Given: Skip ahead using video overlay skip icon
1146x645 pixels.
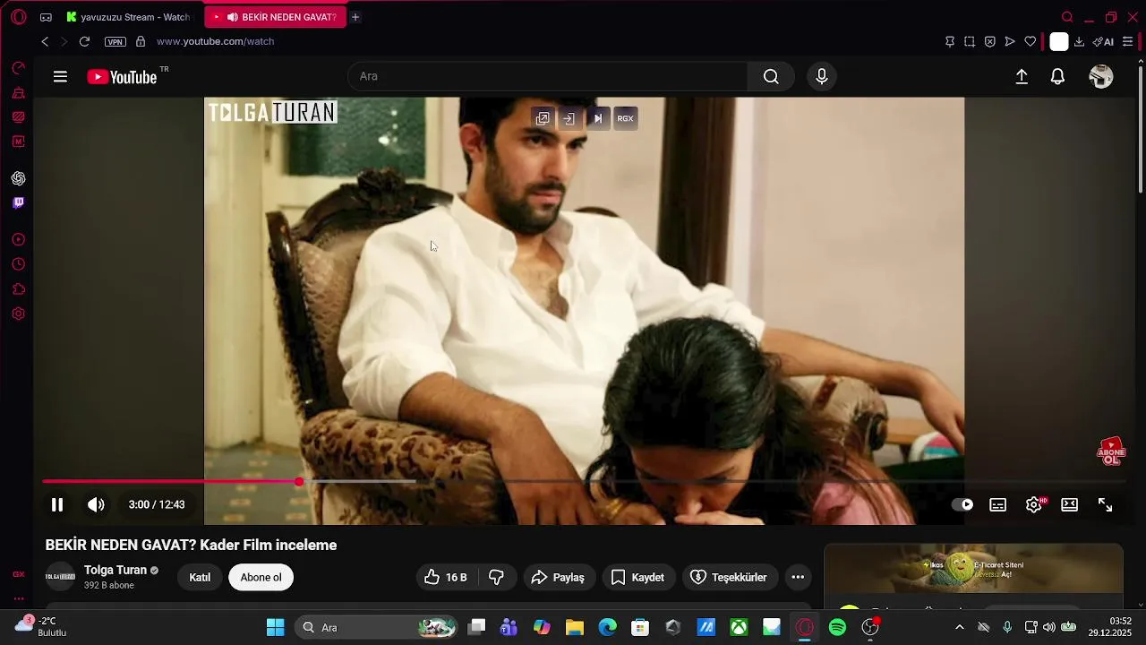Looking at the screenshot, I should pos(597,118).
